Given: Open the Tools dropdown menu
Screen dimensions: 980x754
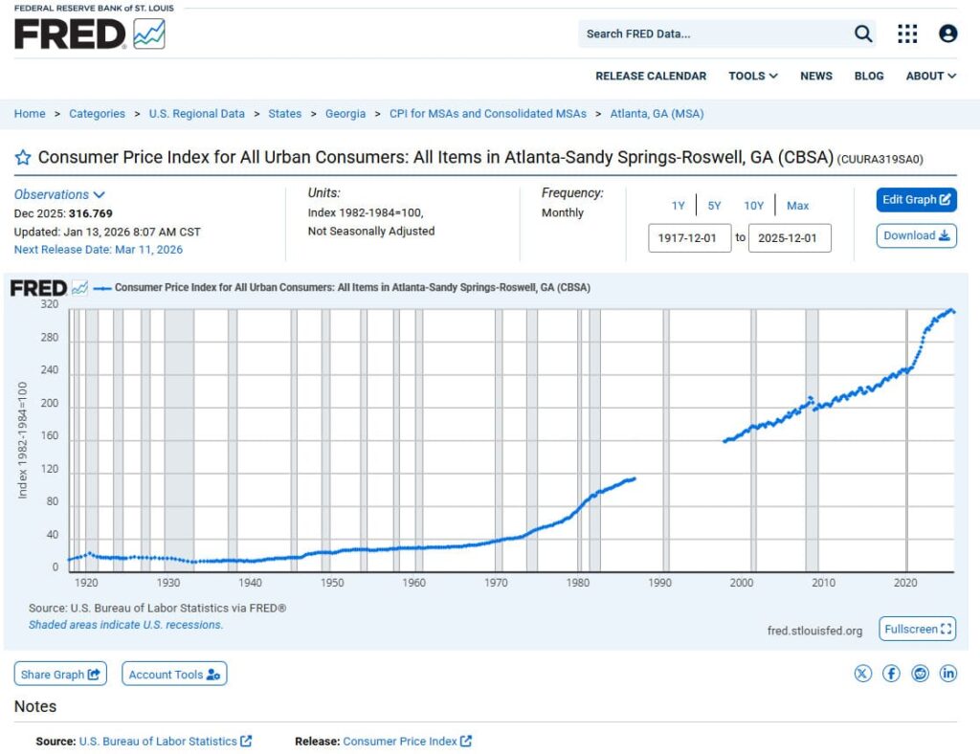Looking at the screenshot, I should [x=752, y=76].
